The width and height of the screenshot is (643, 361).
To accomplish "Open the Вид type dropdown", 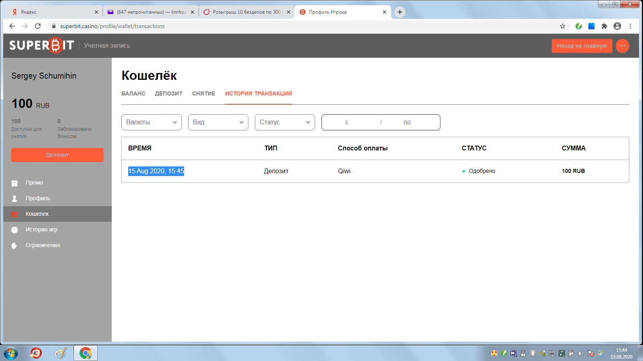I will coord(218,122).
